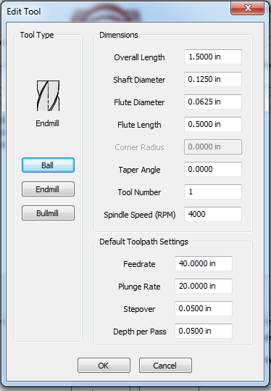This screenshot has width=271, height=391.
Task: Pick the Bullmill tool type button
Action: (48, 213)
